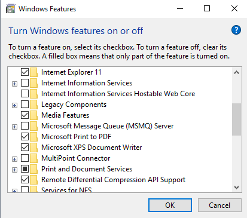This screenshot has width=247, height=218.
Task: Select the Legacy Components label
Action: [x=74, y=105]
